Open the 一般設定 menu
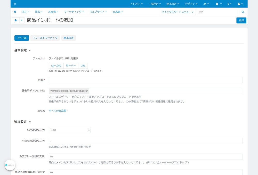The height and width of the screenshot is (175, 258). [x=155, y=4]
